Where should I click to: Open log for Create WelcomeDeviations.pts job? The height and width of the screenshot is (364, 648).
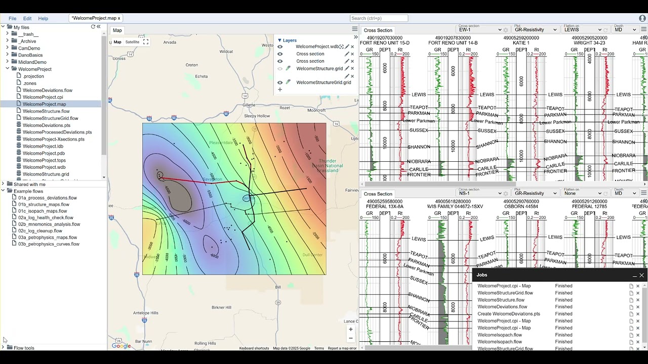point(631,314)
